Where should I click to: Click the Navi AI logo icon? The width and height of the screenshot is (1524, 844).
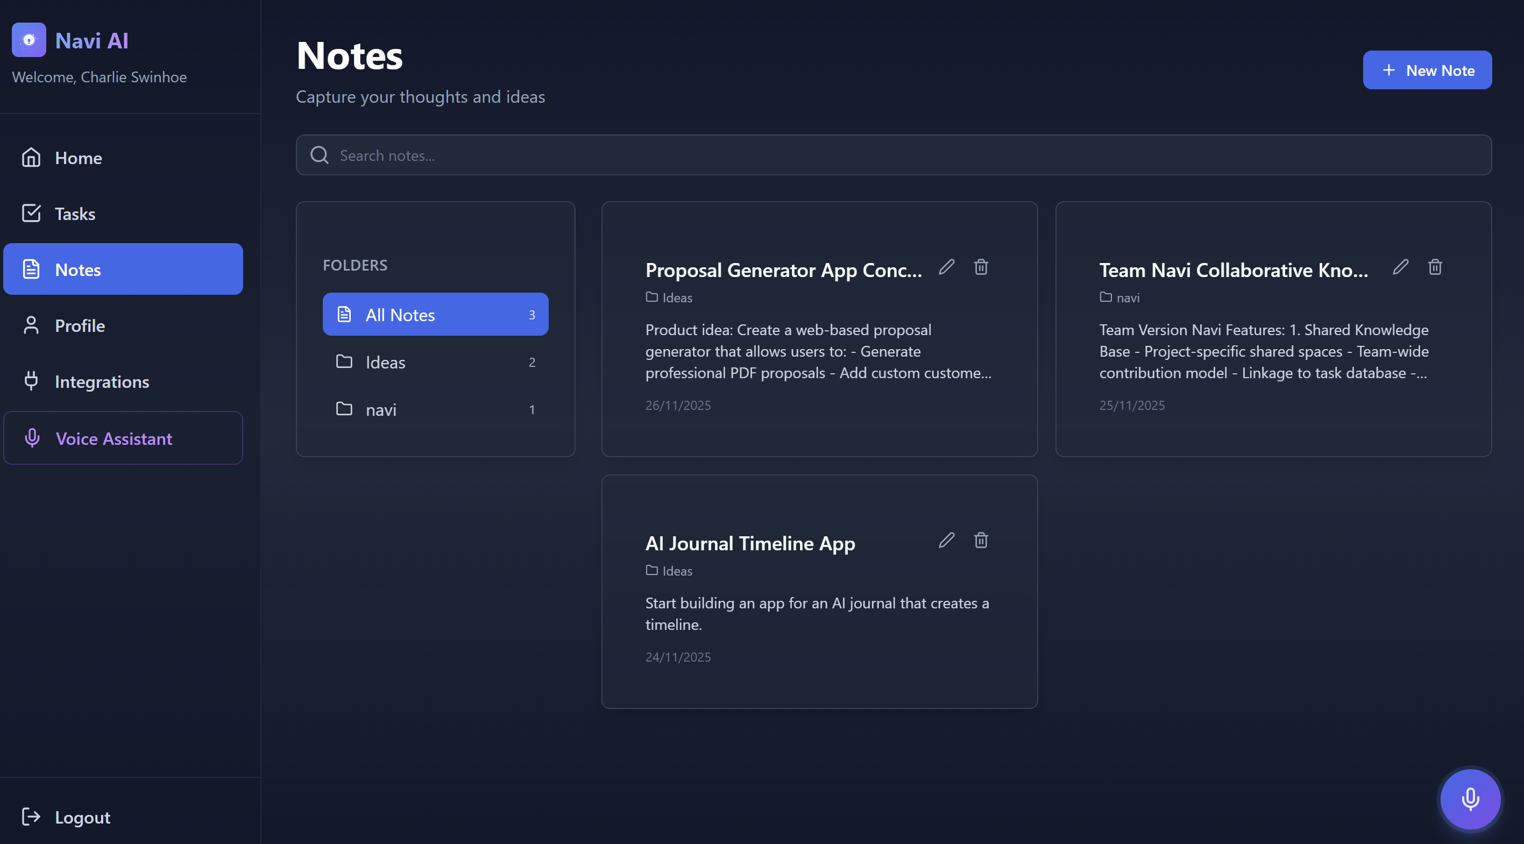click(x=29, y=40)
